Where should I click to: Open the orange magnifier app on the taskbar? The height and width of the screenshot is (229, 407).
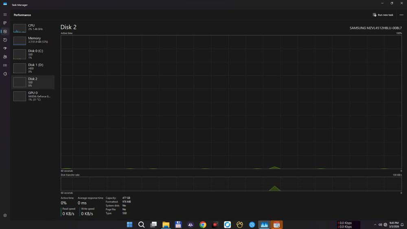coord(277,225)
